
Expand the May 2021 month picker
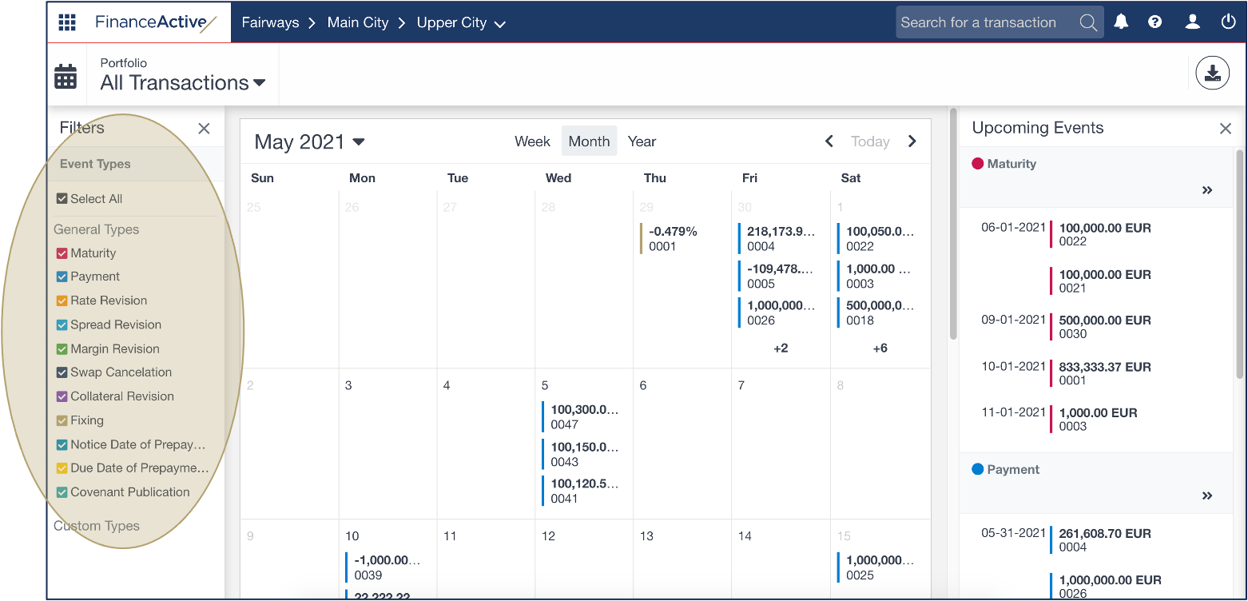click(x=309, y=142)
